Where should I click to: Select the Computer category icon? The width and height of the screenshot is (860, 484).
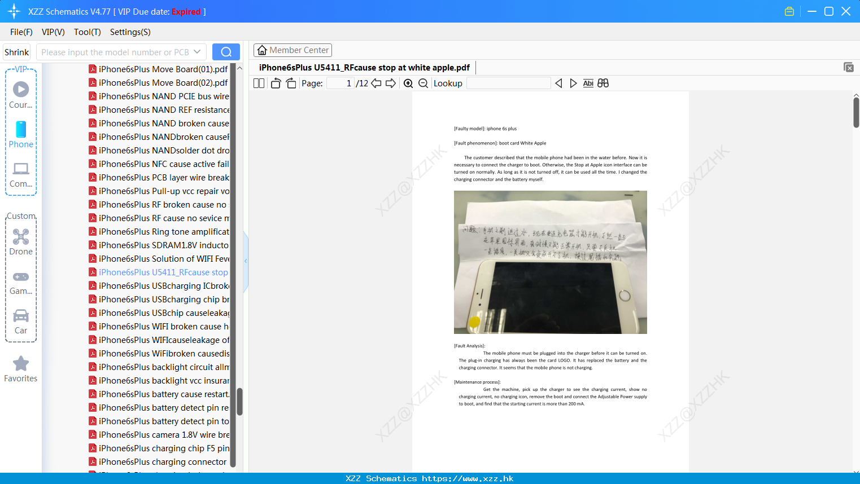click(21, 169)
